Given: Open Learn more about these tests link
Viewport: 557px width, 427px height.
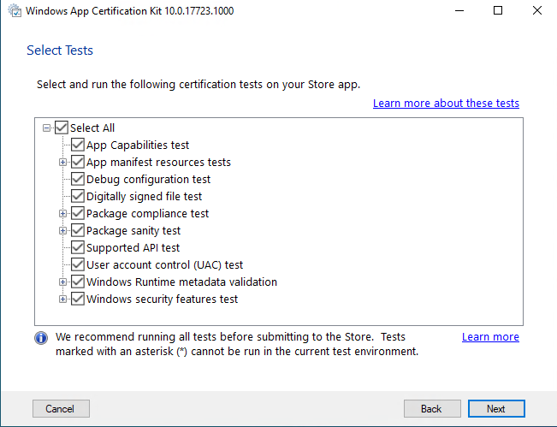Looking at the screenshot, I should 446,103.
